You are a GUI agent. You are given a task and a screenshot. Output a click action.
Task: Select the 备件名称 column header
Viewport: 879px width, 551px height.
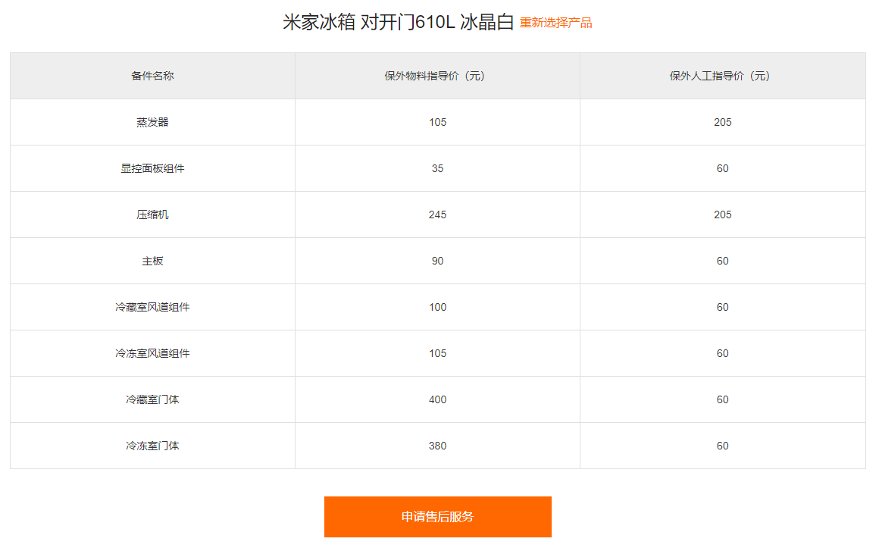click(152, 76)
